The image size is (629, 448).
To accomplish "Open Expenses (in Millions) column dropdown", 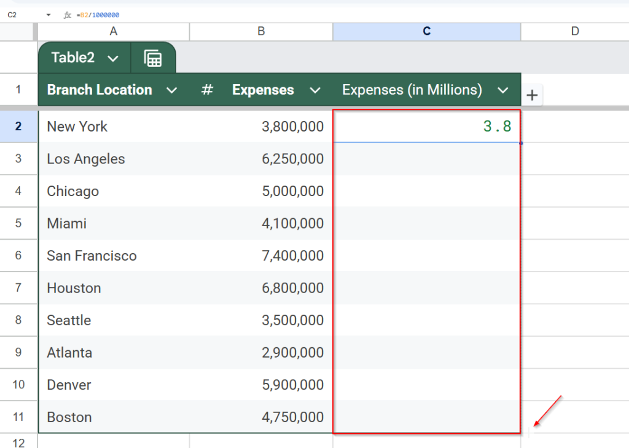I will pyautogui.click(x=503, y=90).
